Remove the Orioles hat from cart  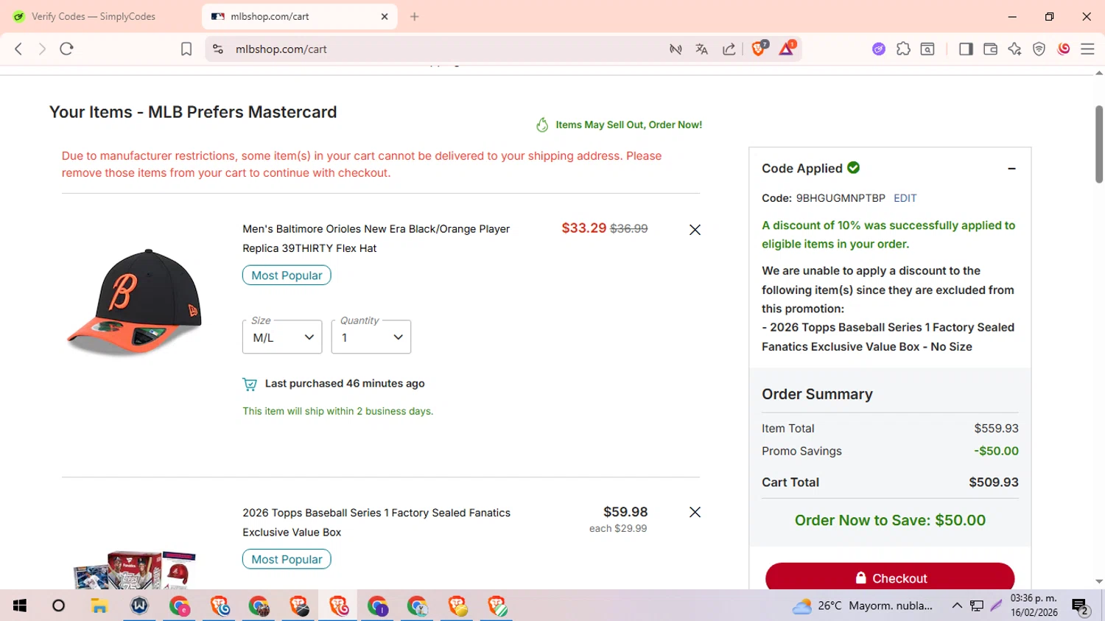pyautogui.click(x=695, y=230)
